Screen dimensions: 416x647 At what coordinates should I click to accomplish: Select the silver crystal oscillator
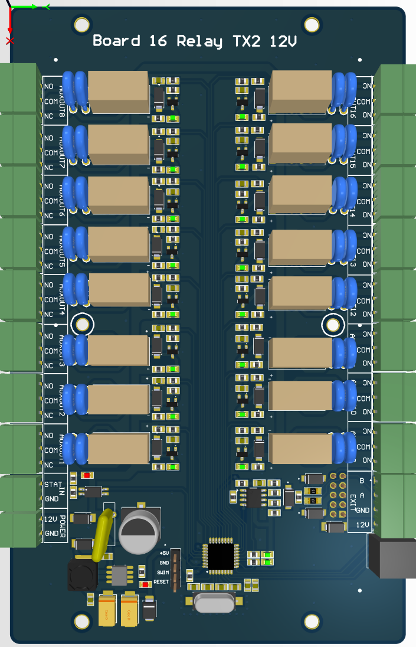[214, 603]
